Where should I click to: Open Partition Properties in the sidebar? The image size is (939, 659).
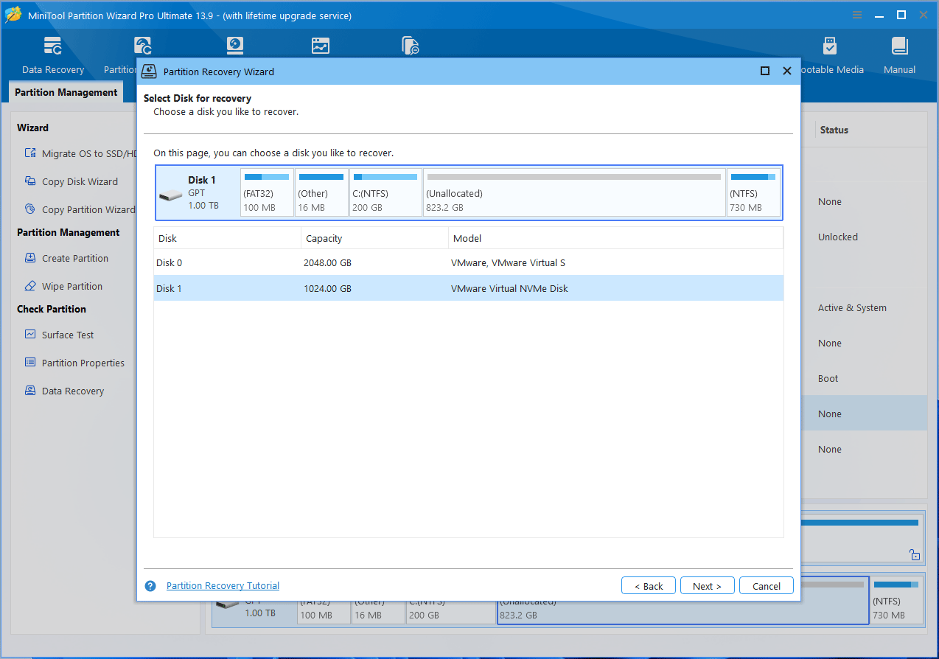tap(74, 363)
